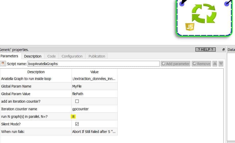Move parameter up with the up arrow

(x=215, y=64)
